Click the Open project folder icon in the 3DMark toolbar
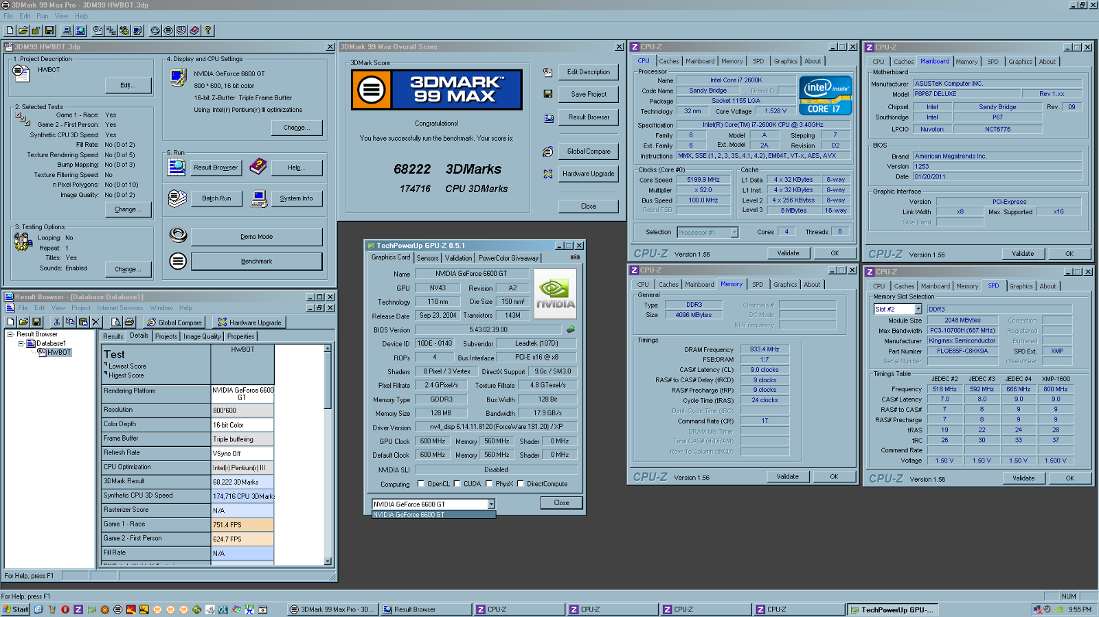 coord(23,30)
